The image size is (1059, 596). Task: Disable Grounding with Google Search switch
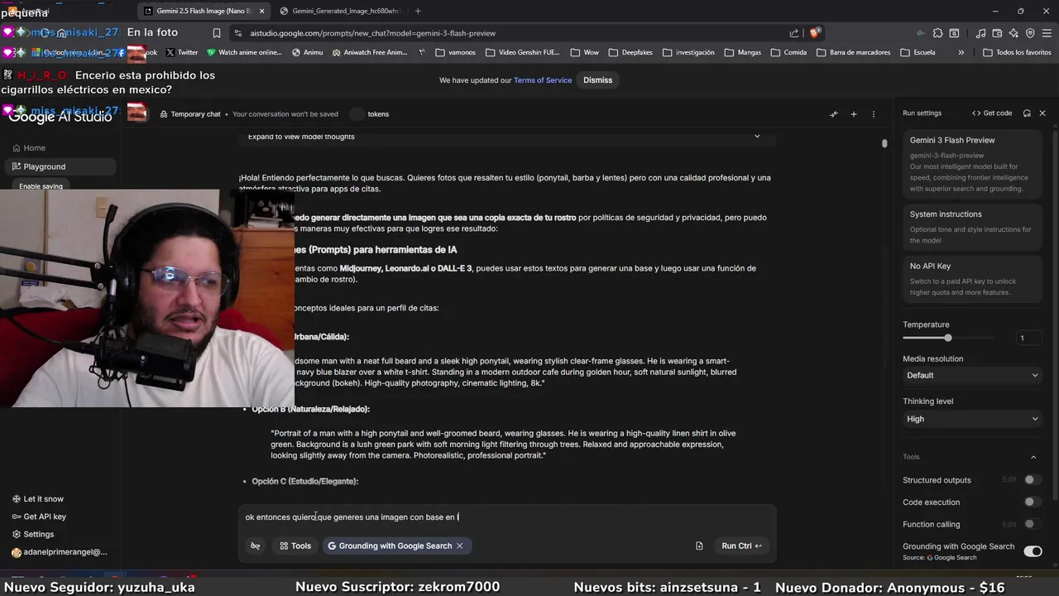pyautogui.click(x=1033, y=550)
